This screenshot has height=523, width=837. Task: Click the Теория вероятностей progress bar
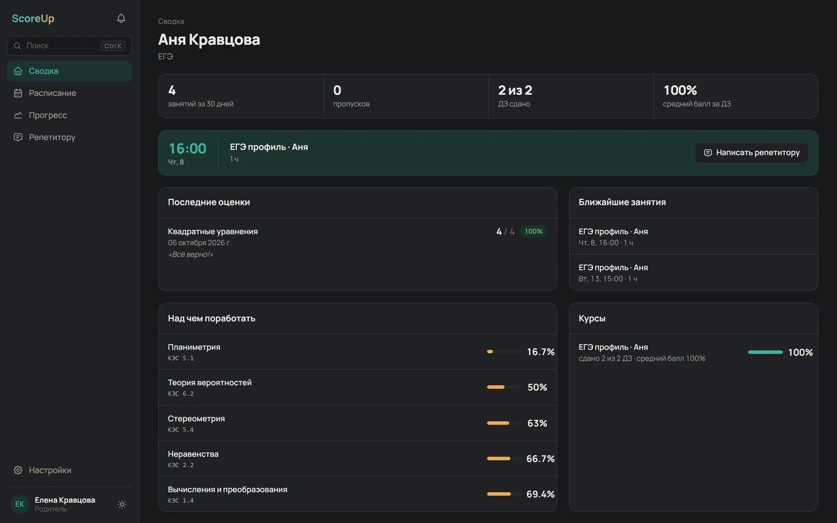(x=504, y=387)
